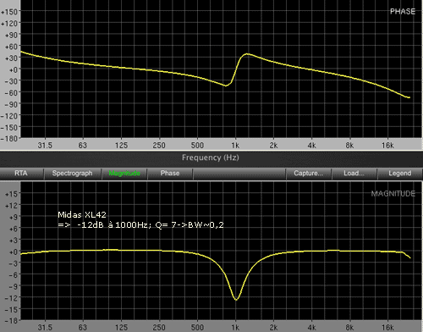Switch to the RTA view tab
This screenshot has height=332, width=423.
click(x=21, y=173)
